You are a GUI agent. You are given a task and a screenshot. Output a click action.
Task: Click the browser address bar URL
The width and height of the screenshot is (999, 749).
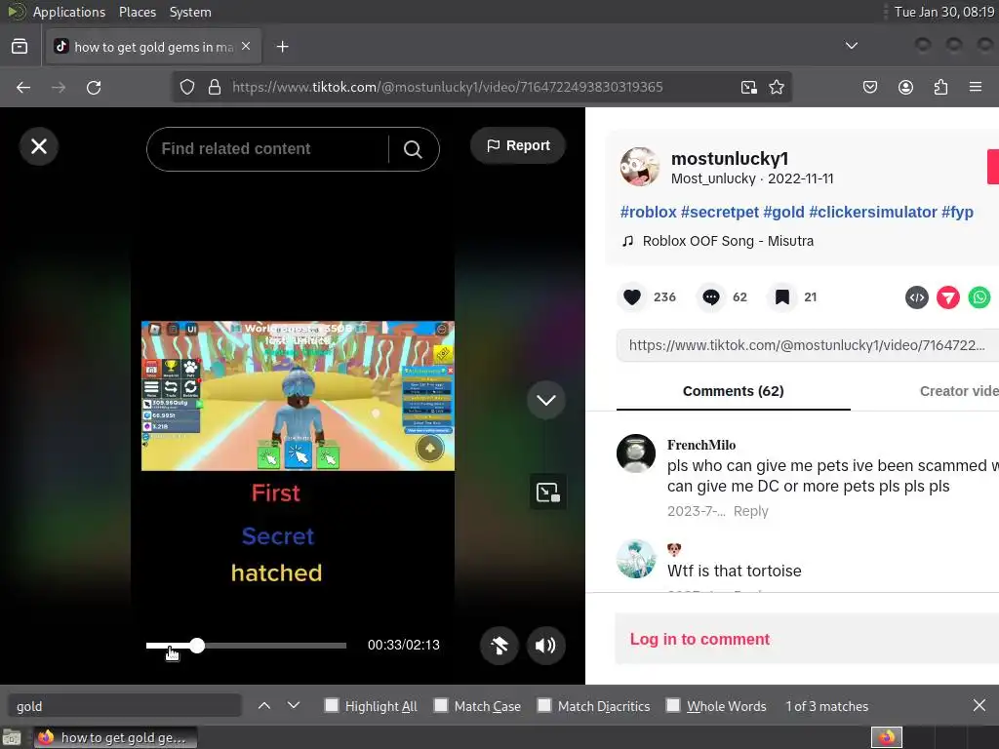(x=447, y=87)
